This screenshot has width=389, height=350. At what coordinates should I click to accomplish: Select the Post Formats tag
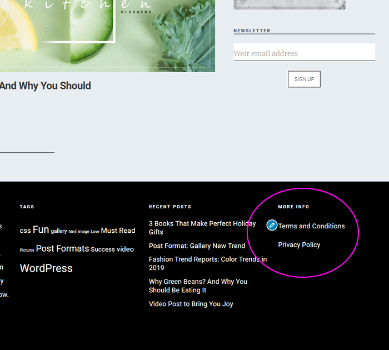click(62, 248)
